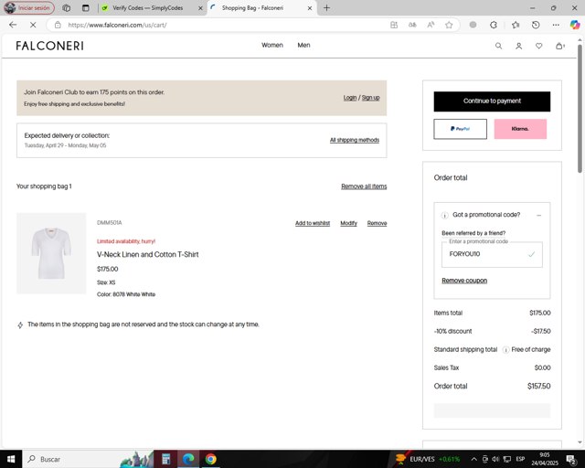Click Continue to payment button

(x=492, y=101)
